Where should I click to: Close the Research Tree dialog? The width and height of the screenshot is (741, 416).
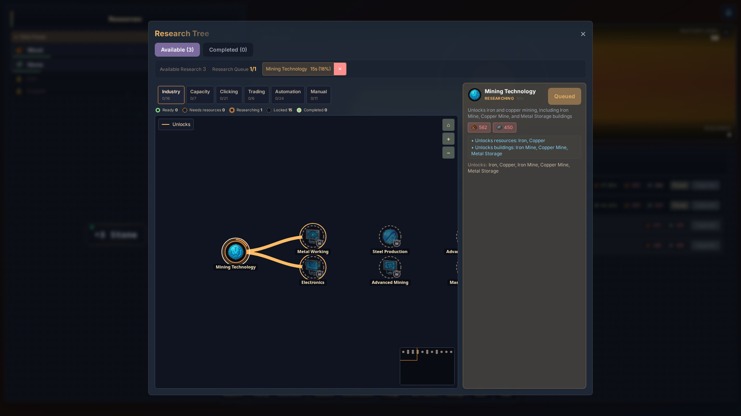[x=583, y=34]
